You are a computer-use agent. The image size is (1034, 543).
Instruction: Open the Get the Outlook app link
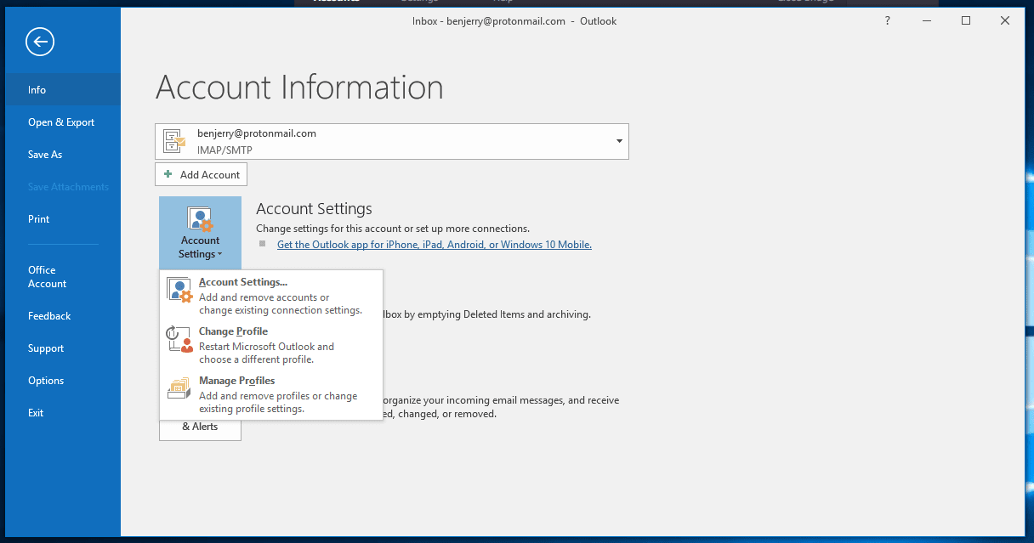[x=435, y=244]
